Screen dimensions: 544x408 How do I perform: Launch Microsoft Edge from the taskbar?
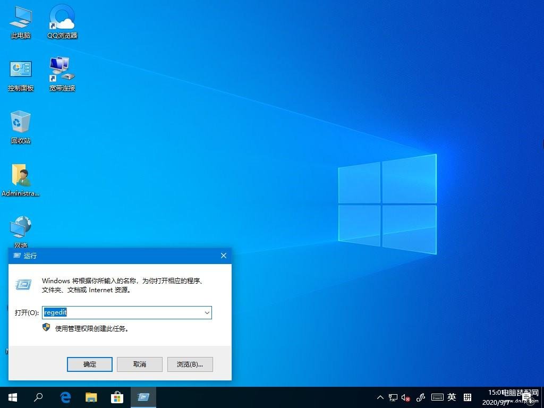tap(65, 397)
